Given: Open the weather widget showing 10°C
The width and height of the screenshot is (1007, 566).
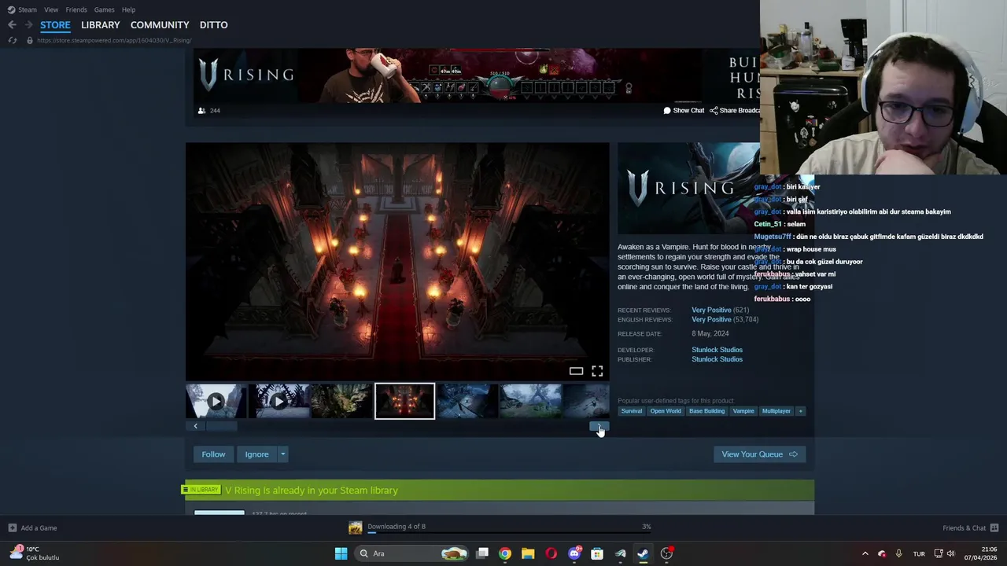Looking at the screenshot, I should [35, 553].
